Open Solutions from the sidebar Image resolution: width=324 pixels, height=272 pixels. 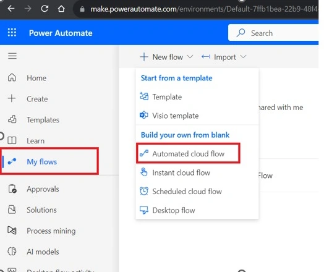41,210
